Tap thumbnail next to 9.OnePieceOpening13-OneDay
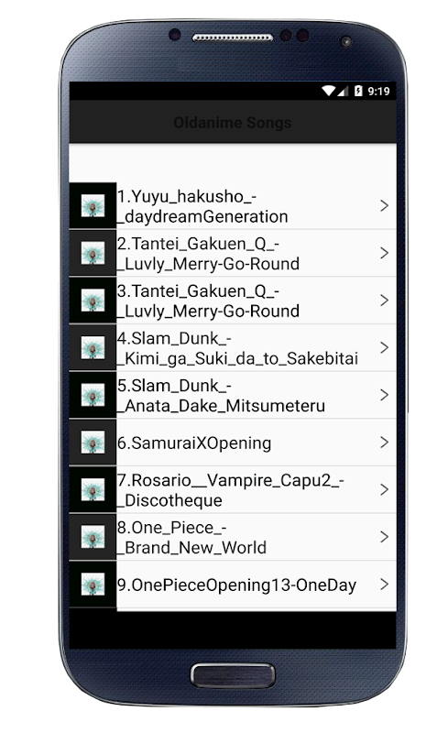 tap(93, 585)
